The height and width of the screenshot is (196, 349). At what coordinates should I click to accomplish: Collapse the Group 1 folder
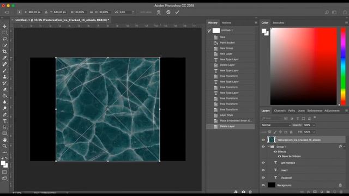pyautogui.click(x=268, y=146)
